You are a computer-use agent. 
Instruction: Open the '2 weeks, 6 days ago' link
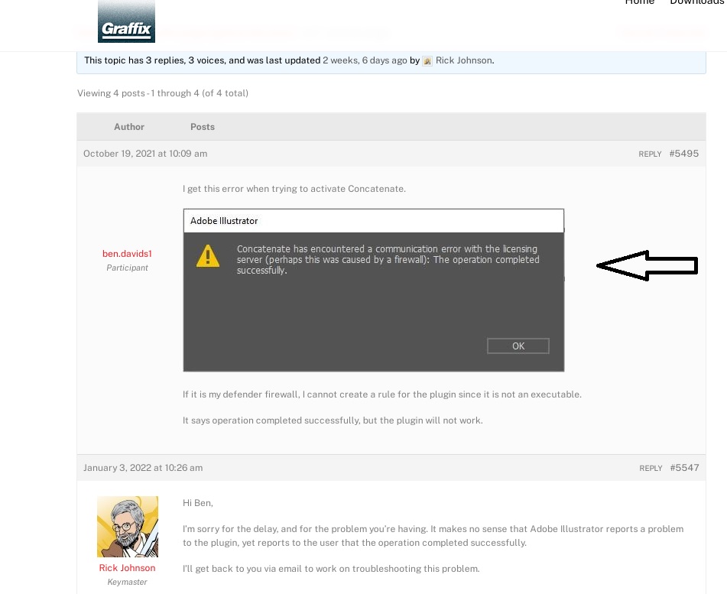pos(365,60)
